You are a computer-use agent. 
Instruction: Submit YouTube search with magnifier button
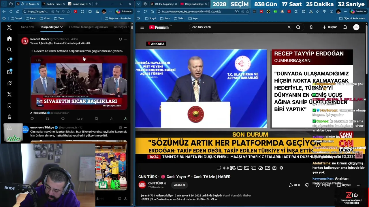click(x=298, y=27)
